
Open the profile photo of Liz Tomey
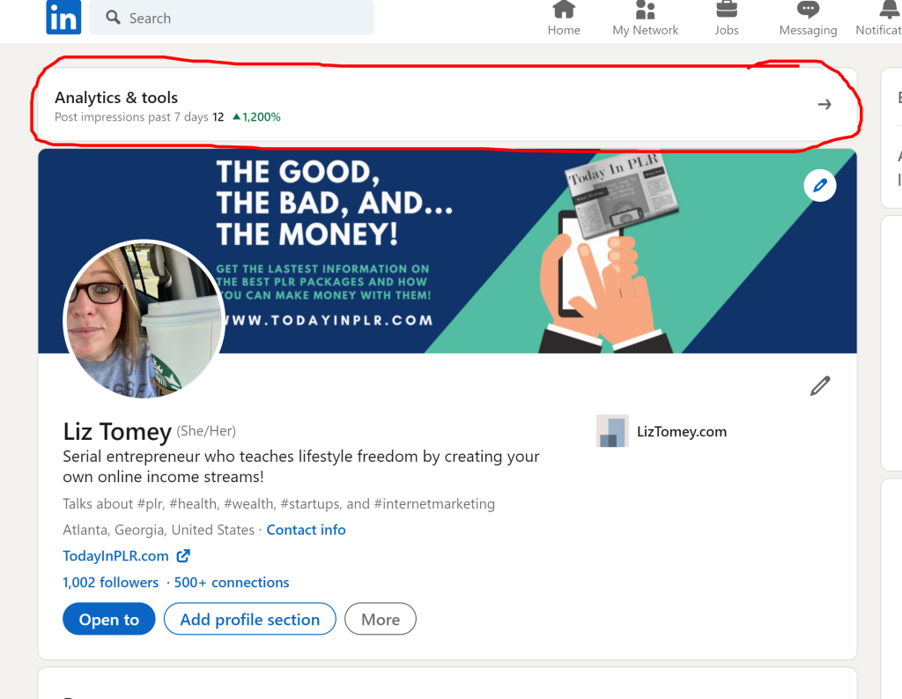click(144, 319)
